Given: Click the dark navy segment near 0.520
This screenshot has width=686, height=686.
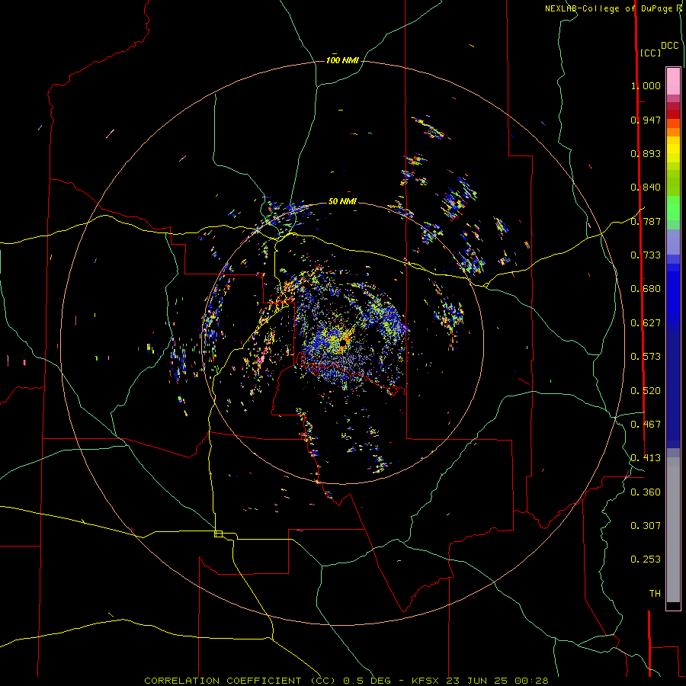Looking at the screenshot, I should [673, 386].
